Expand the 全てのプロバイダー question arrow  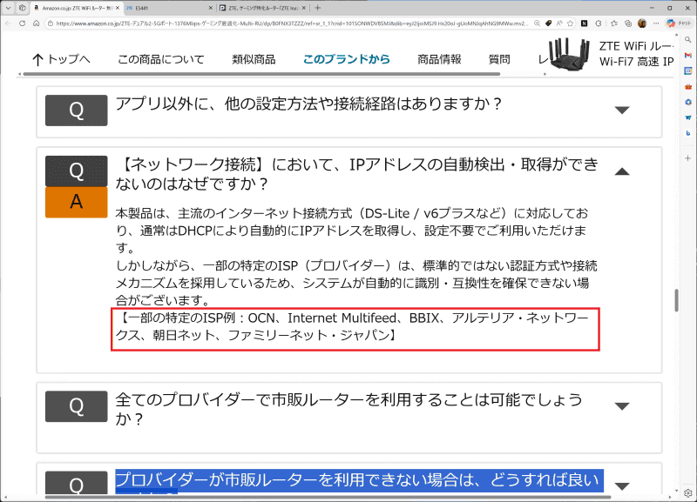(x=622, y=405)
